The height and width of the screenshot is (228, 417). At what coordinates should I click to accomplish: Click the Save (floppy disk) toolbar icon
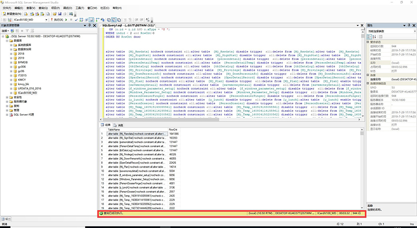tap(60, 14)
